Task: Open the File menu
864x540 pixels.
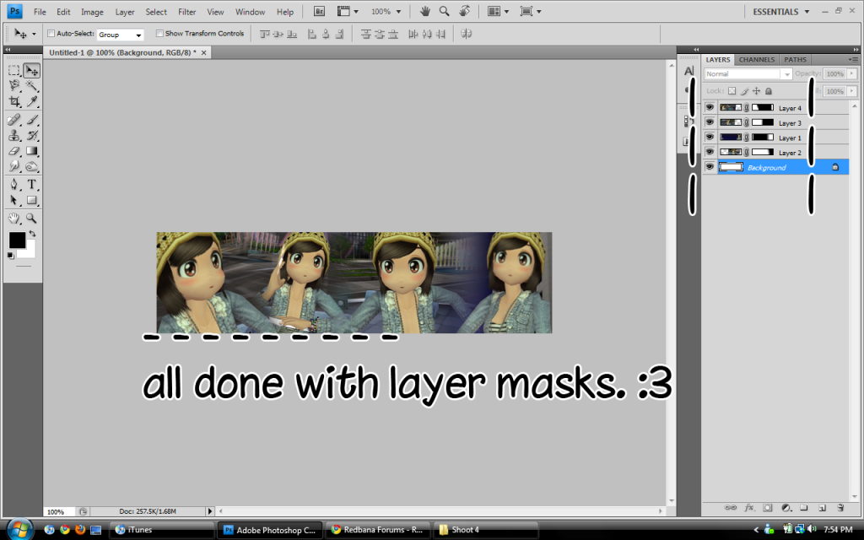Action: pyautogui.click(x=40, y=12)
